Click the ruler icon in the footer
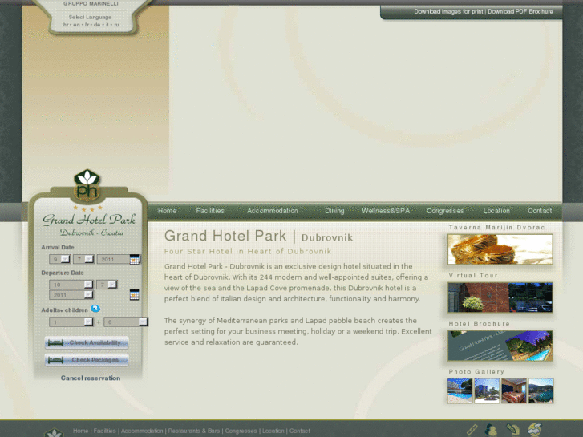The image size is (583, 437). (472, 430)
